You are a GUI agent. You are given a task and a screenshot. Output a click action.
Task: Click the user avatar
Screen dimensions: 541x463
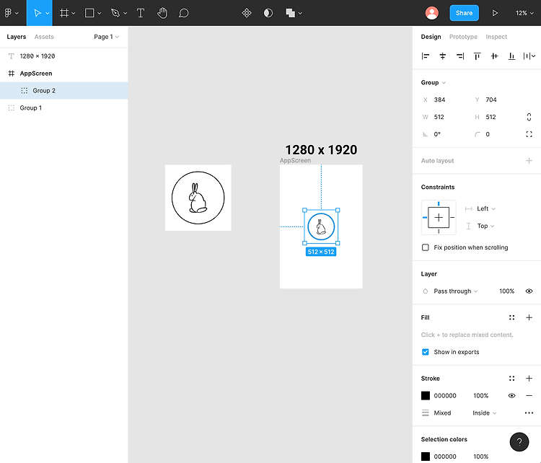[431, 13]
